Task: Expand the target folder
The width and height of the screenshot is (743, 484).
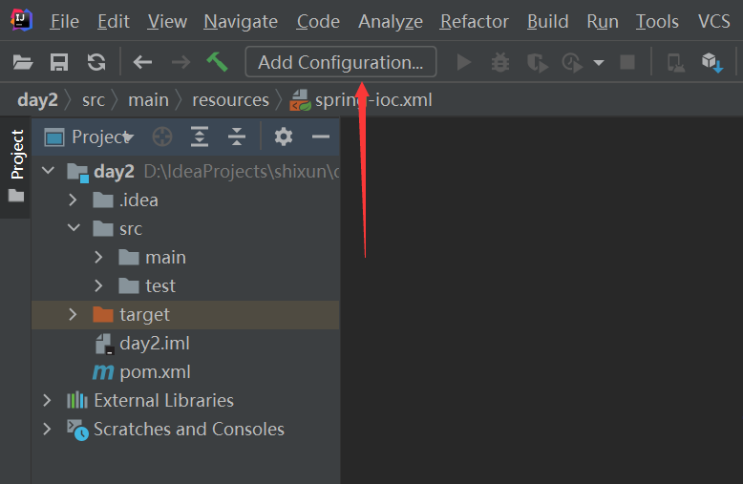Action: (73, 314)
